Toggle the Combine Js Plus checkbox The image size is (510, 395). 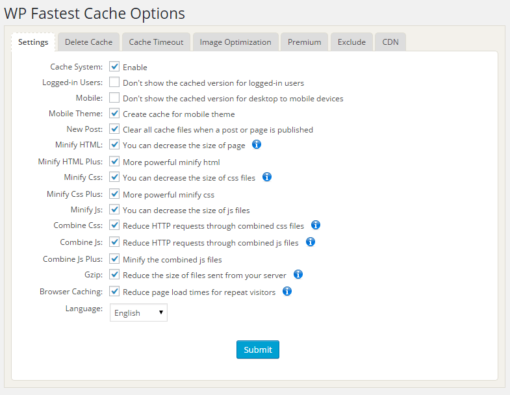pyautogui.click(x=114, y=259)
